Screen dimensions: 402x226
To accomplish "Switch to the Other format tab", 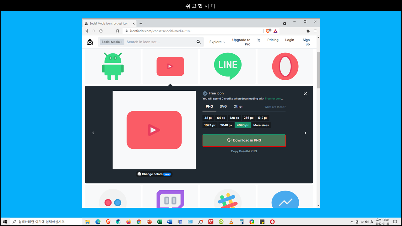I will click(238, 106).
